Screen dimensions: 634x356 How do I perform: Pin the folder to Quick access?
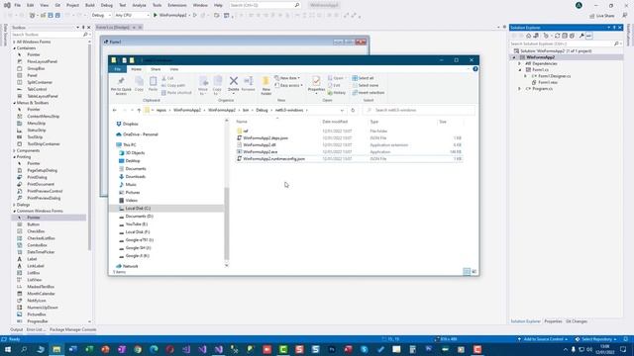[121, 86]
